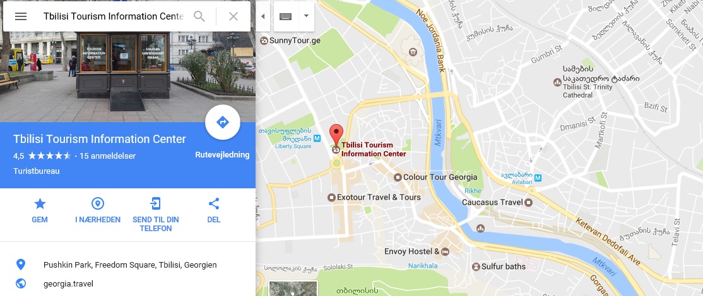Image resolution: width=703 pixels, height=296 pixels.
Task: Click the search magnifier icon
Action: click(x=199, y=16)
